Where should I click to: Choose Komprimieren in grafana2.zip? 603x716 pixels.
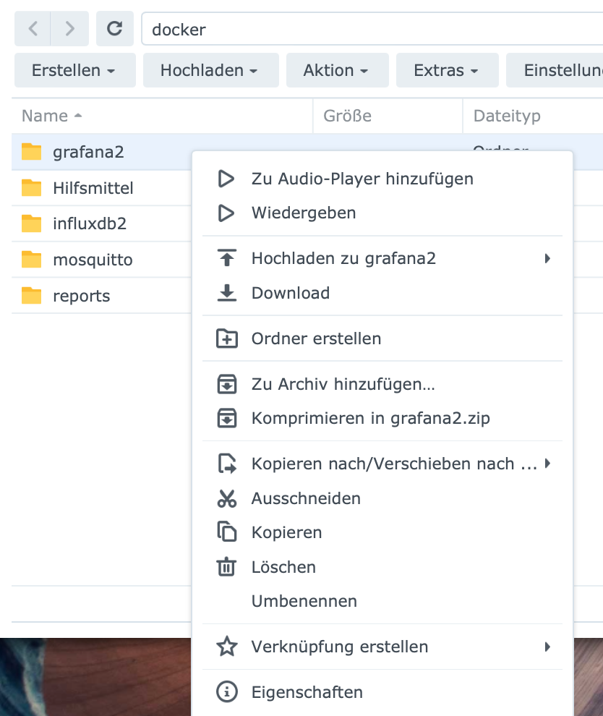tap(370, 418)
